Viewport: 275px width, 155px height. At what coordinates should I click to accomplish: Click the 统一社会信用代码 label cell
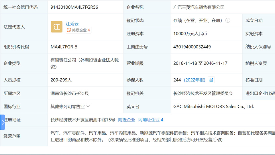click(x=24, y=7)
